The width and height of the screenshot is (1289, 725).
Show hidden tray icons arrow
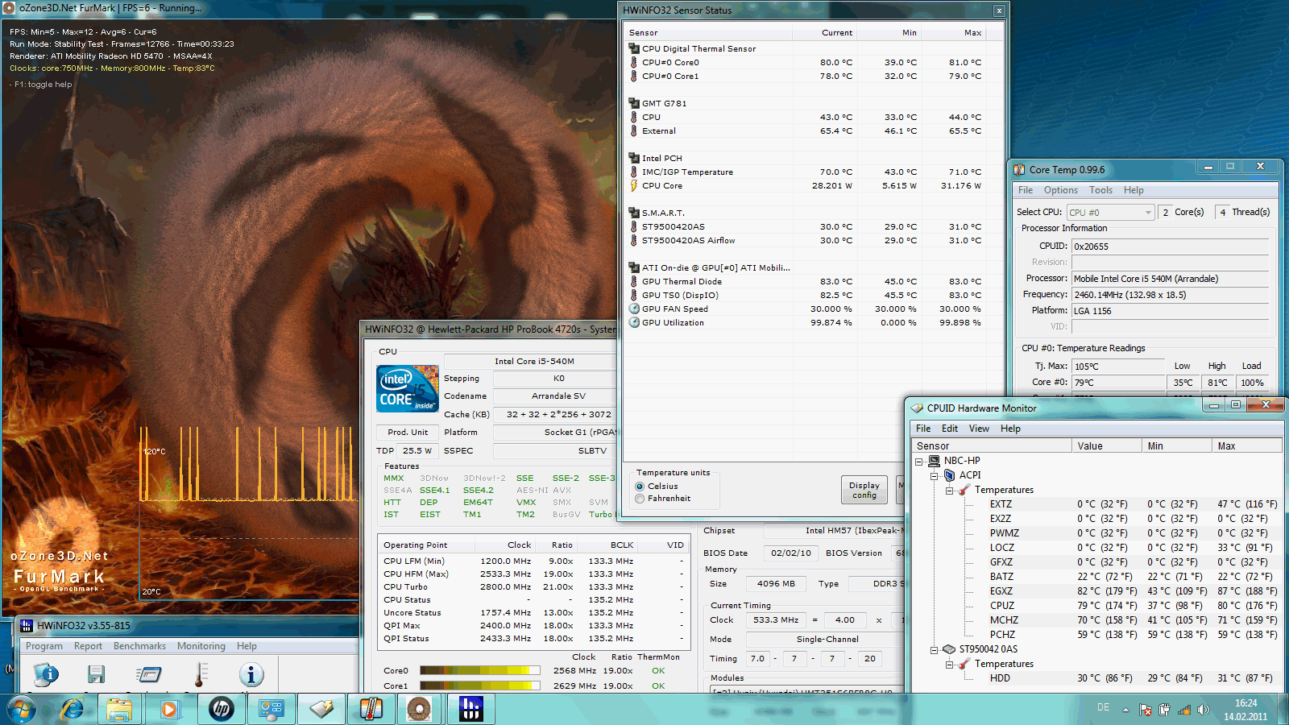pos(1125,710)
